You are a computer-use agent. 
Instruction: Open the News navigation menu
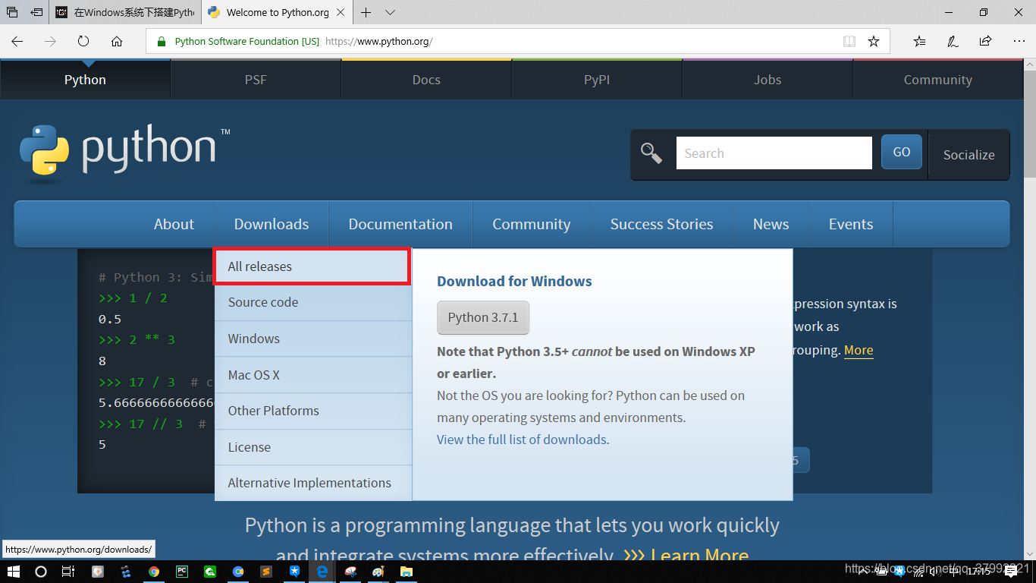pyautogui.click(x=771, y=224)
